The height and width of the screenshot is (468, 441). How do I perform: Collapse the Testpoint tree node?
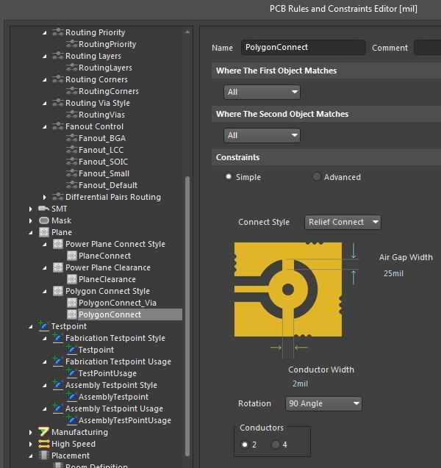tap(30, 326)
